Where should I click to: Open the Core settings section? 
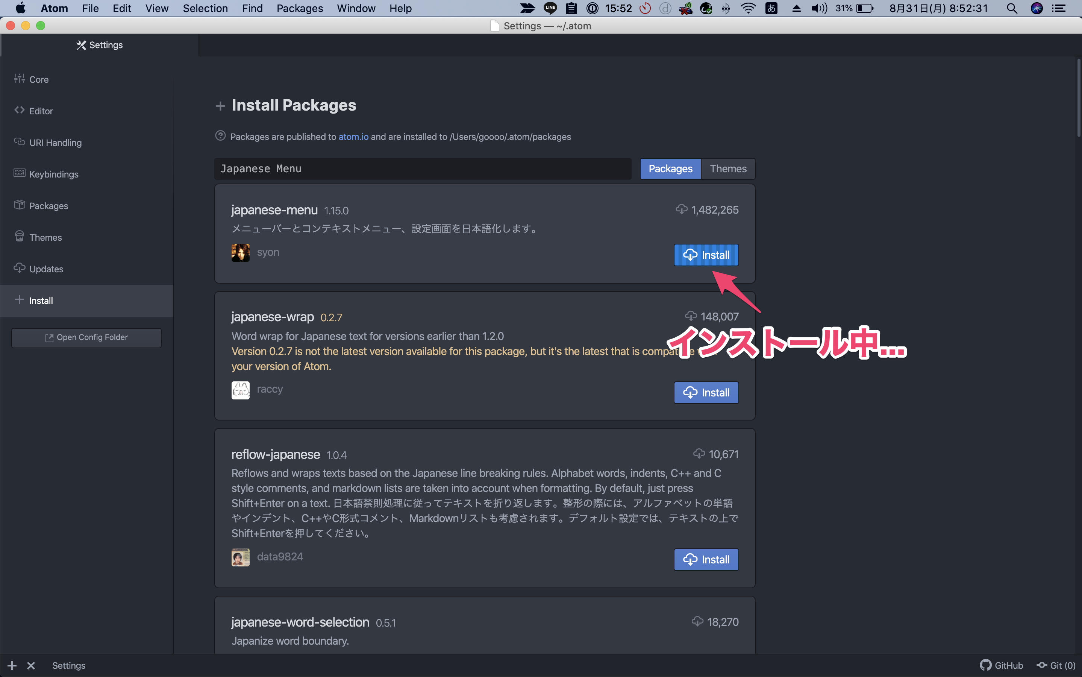click(38, 80)
